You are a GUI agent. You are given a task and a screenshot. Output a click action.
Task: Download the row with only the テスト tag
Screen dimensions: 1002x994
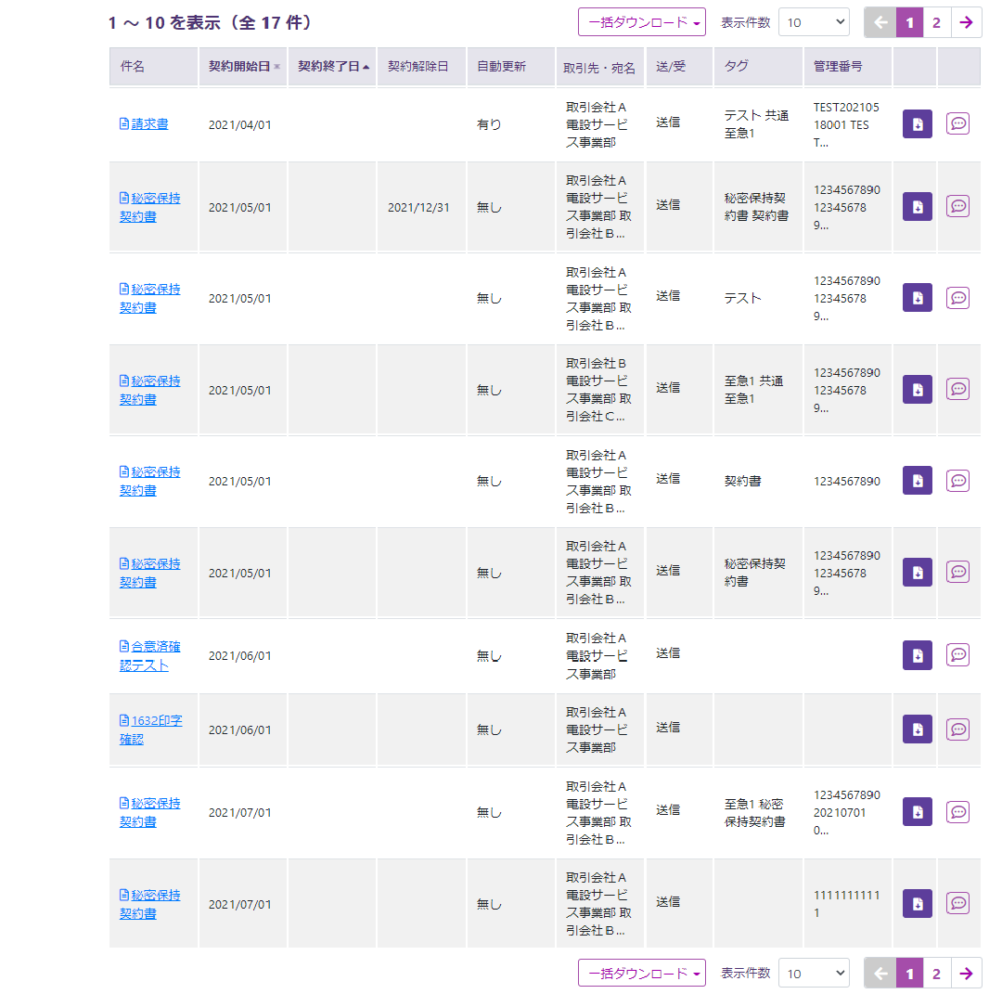917,298
